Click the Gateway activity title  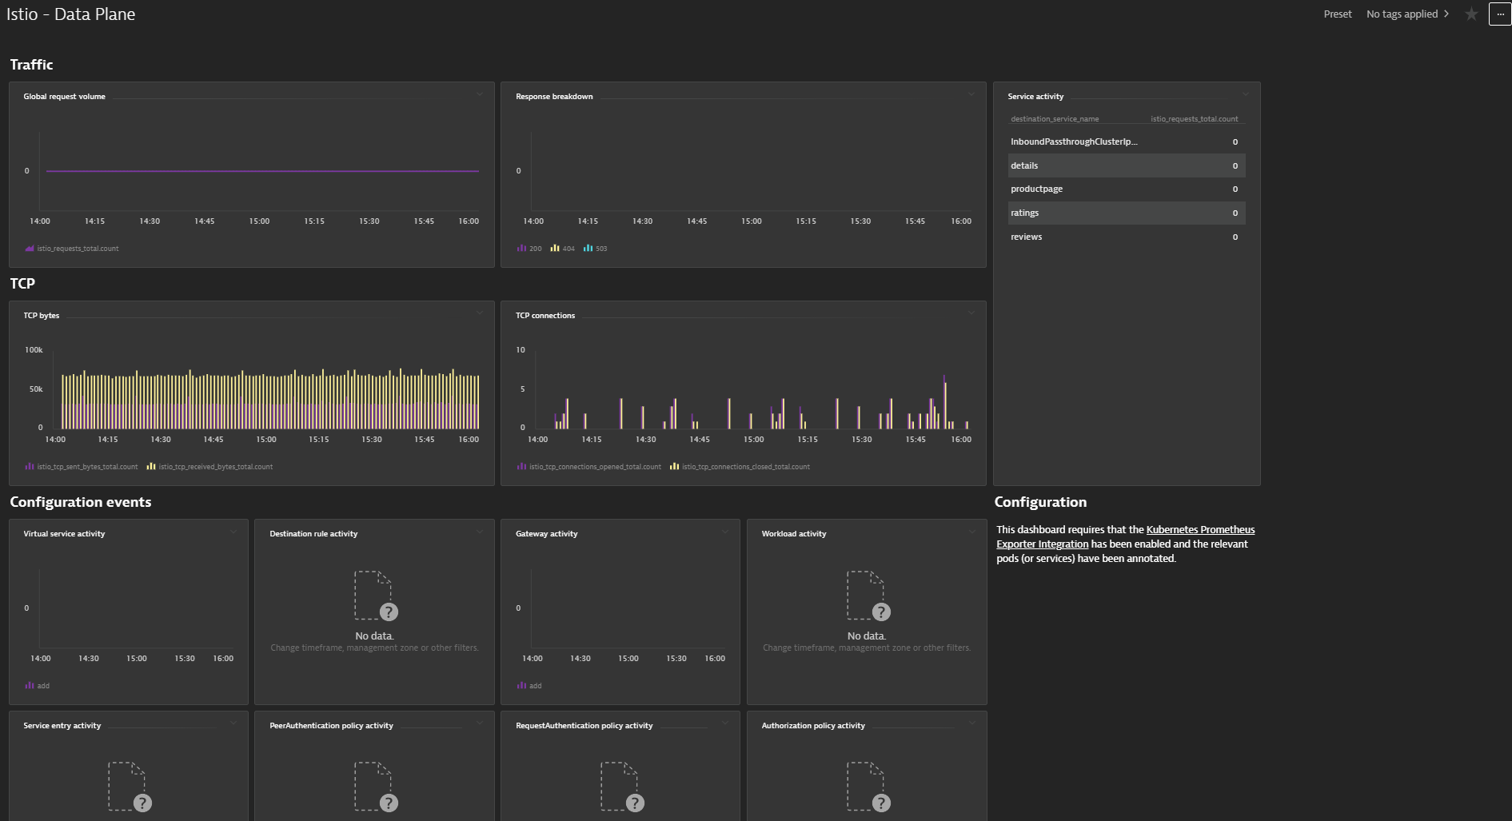(x=546, y=534)
